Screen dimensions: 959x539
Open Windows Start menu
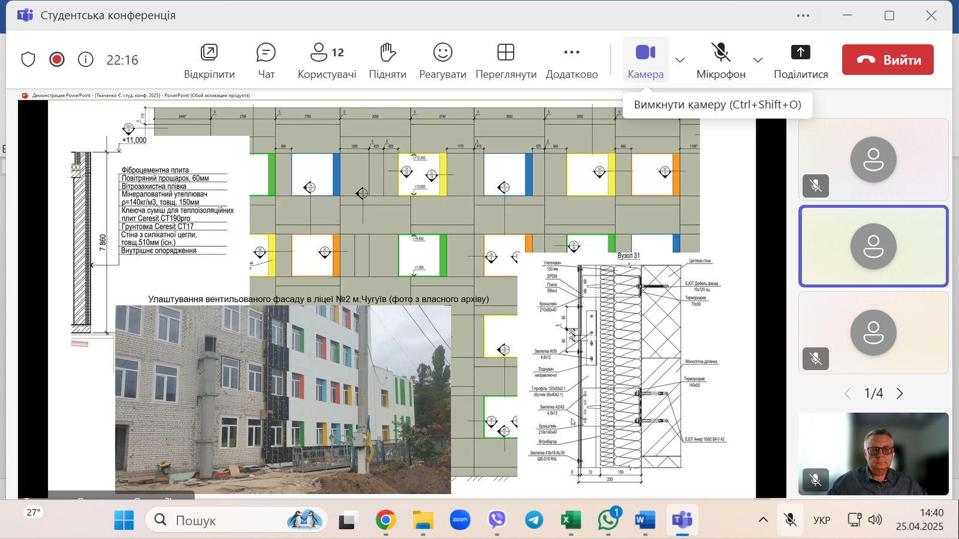tap(124, 520)
